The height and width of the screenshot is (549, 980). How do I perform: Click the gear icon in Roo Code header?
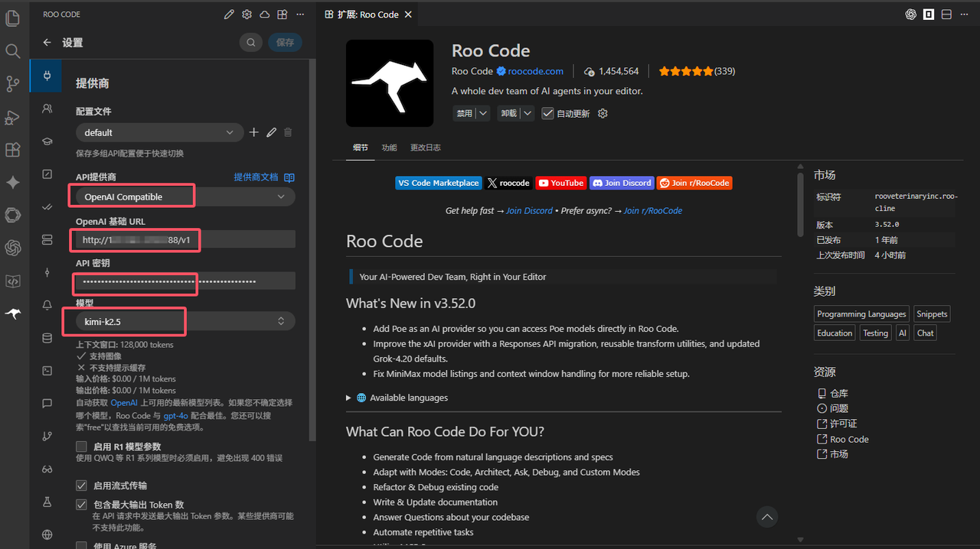click(x=247, y=15)
